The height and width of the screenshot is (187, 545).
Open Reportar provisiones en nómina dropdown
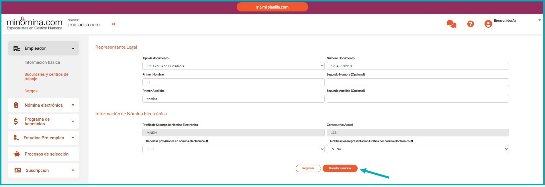pos(233,149)
